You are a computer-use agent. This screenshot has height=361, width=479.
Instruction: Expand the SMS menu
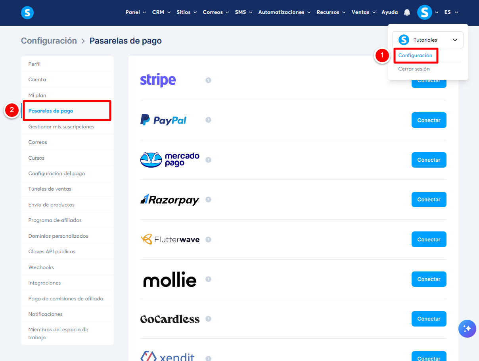(243, 12)
